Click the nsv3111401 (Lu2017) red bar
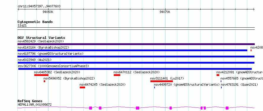Screen dimensions: 263x111 pos(162,81)
